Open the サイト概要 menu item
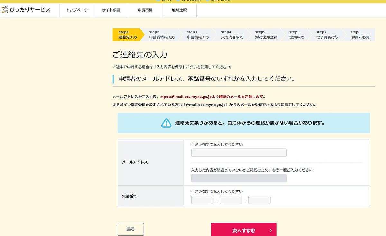Viewport: 386px width, 236px height. click(111, 10)
